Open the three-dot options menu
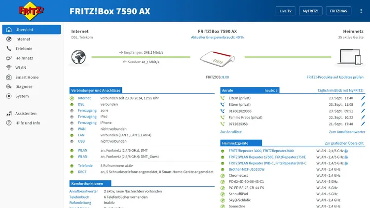The image size is (370, 208). pos(361,11)
